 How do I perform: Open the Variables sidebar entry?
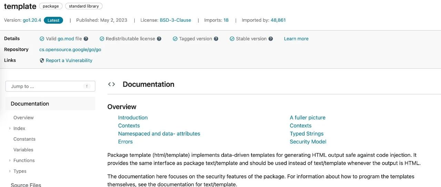23,150
